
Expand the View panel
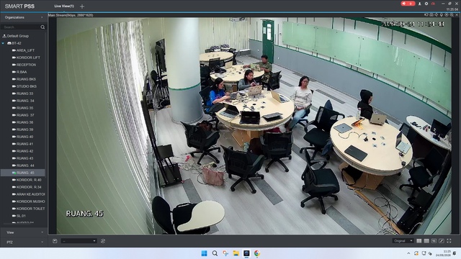pyautogui.click(x=24, y=232)
